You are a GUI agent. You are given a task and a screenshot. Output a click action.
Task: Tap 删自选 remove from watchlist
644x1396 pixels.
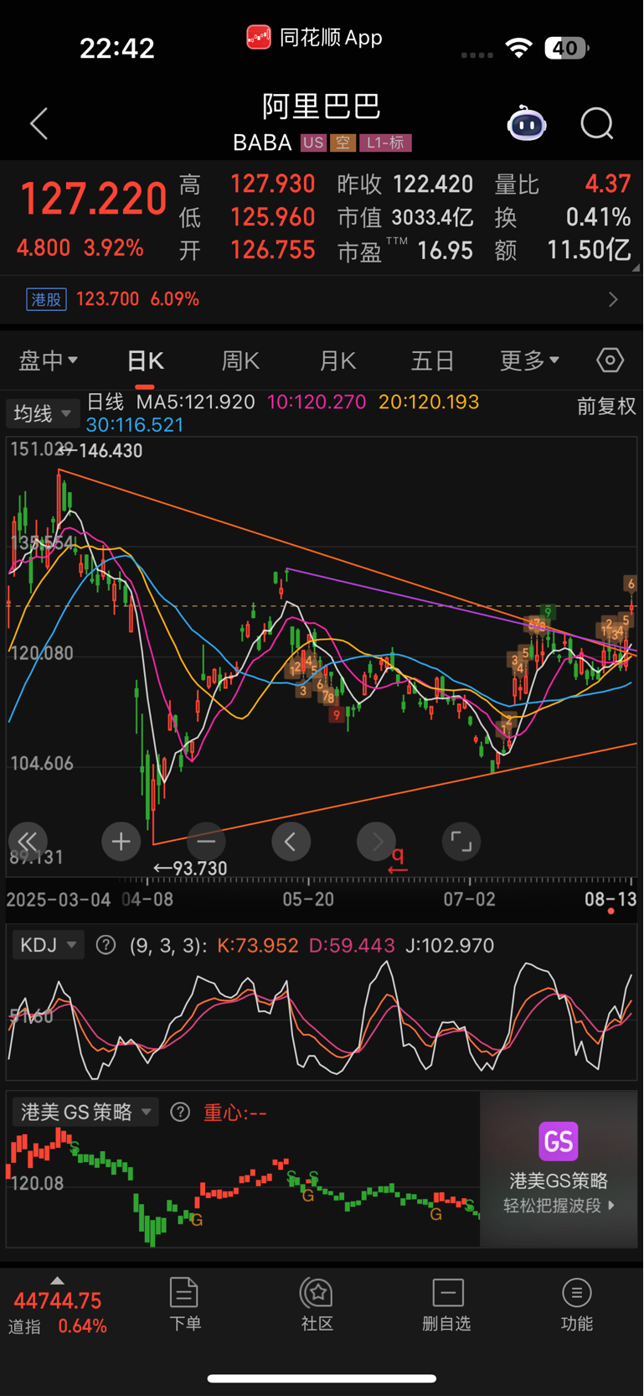[446, 1304]
